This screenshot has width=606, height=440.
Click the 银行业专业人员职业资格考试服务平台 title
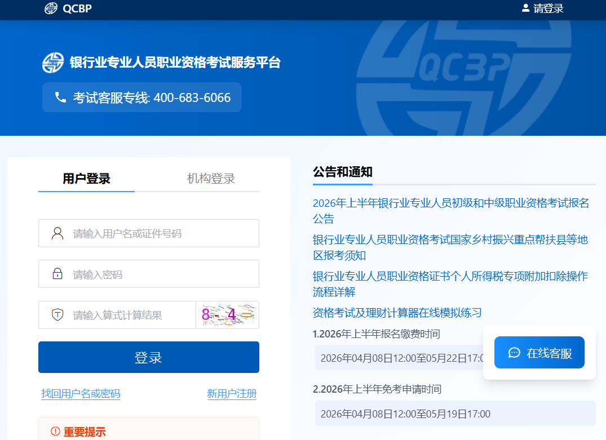click(x=175, y=63)
